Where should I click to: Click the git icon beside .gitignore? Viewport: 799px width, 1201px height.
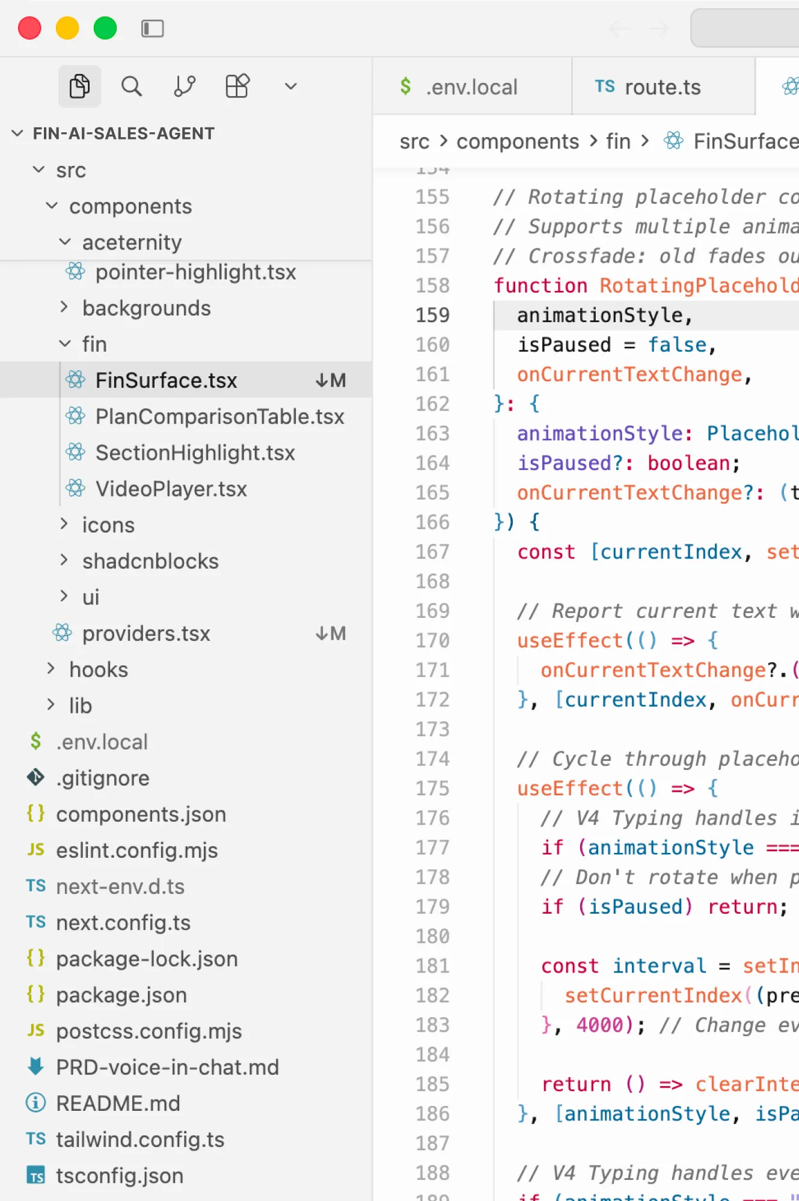click(x=35, y=777)
